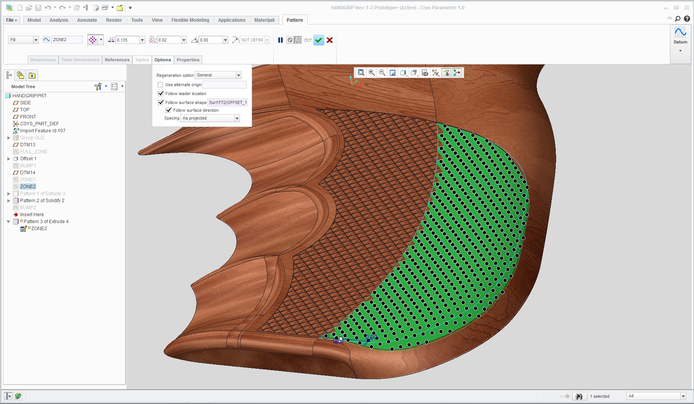Uncheck Follow surface direction checkbox
The width and height of the screenshot is (694, 404).
click(x=168, y=110)
